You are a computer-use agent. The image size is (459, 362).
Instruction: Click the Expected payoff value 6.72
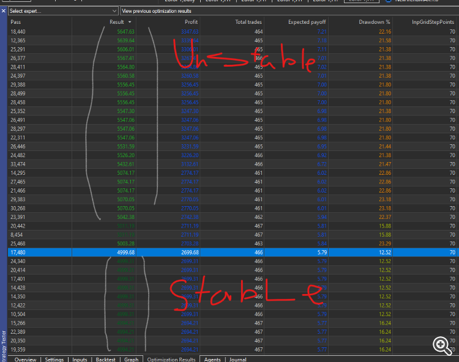click(x=322, y=164)
